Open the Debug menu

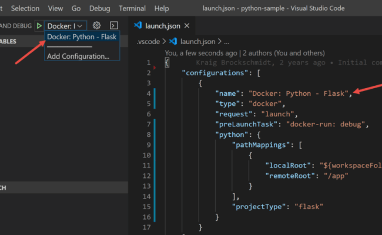[x=100, y=9]
